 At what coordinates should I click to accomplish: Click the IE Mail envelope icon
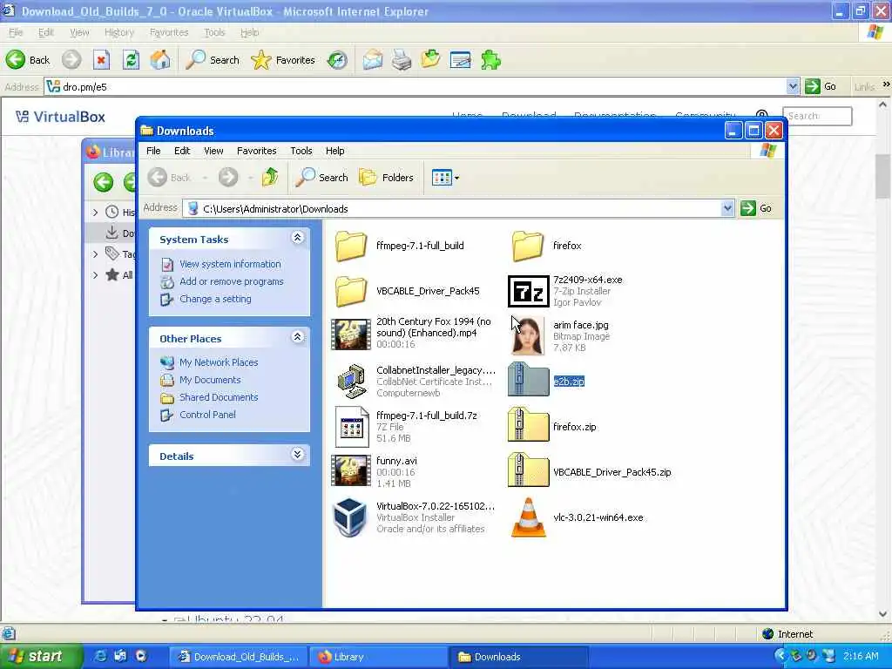coord(373,60)
